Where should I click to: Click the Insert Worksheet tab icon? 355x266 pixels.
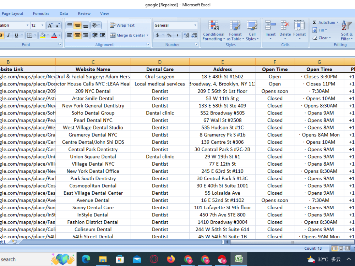[15, 242]
